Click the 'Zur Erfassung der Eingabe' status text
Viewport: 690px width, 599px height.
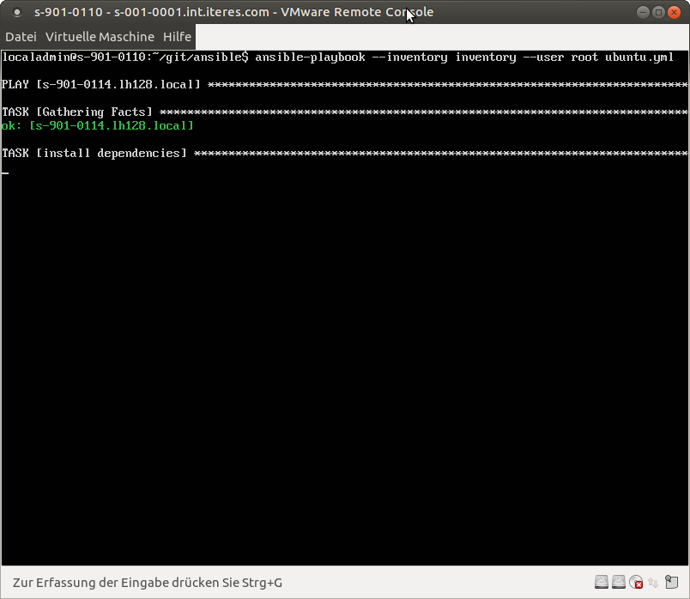148,583
